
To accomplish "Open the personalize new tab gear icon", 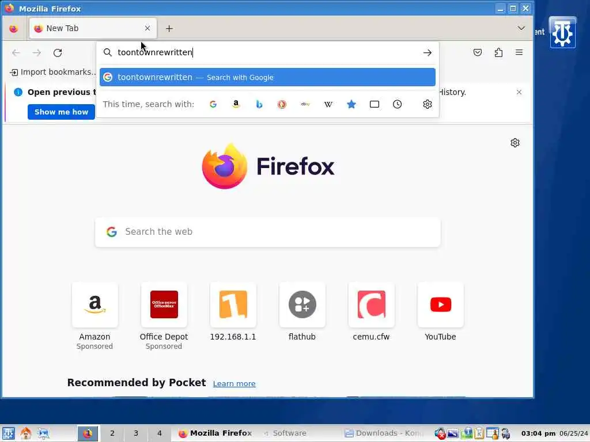I will [x=515, y=143].
